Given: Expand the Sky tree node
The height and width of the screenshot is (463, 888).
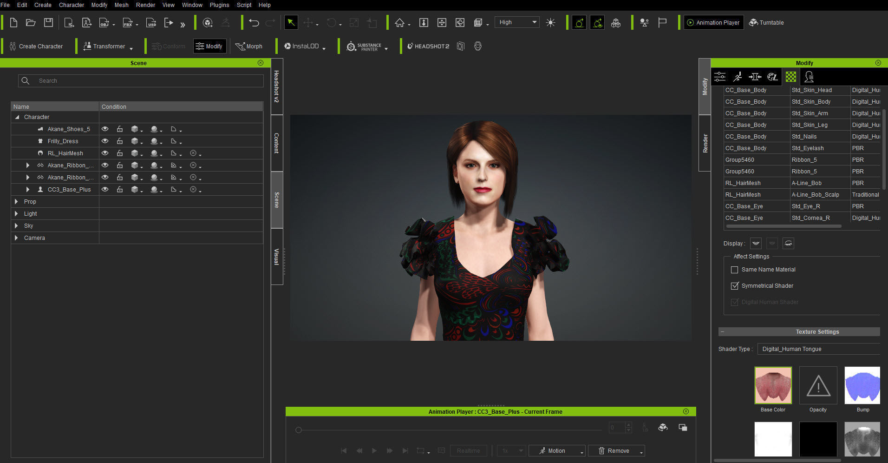Looking at the screenshot, I should [x=16, y=225].
